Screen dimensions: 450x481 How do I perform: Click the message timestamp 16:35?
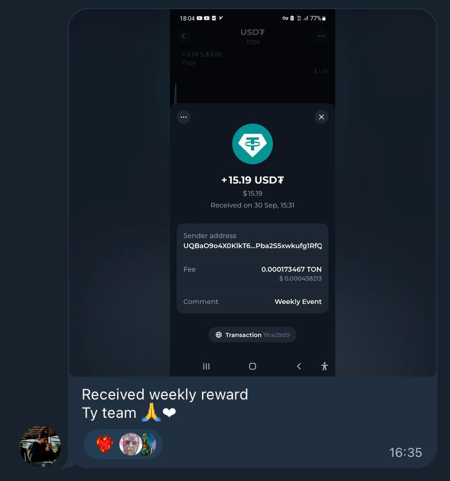click(406, 452)
